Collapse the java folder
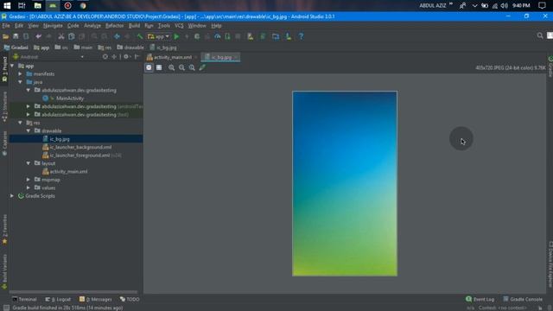Viewport: 553px width, 311px height. pos(20,82)
